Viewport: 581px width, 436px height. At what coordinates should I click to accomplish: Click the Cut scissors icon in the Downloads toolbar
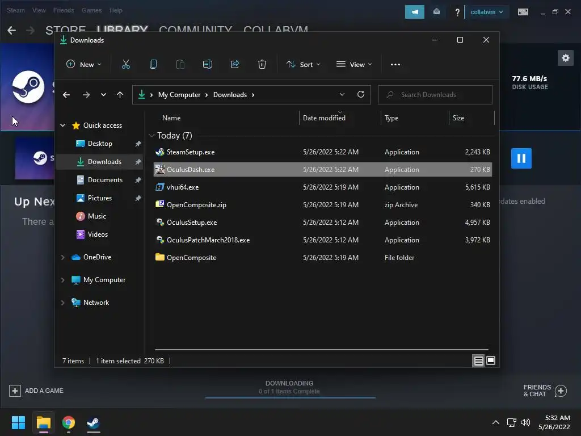click(x=126, y=65)
